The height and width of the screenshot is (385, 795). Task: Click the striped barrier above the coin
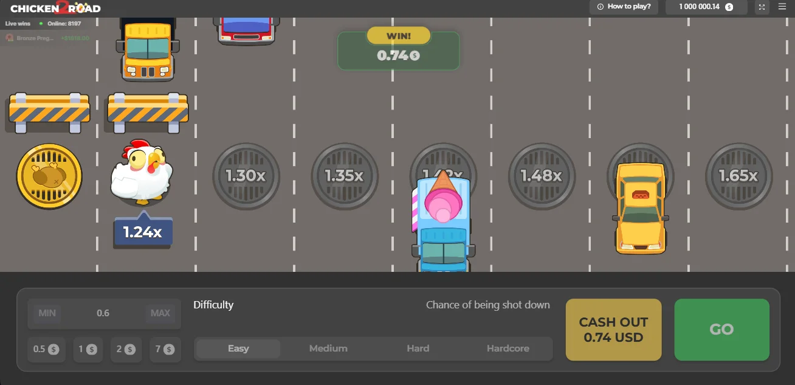tap(49, 113)
